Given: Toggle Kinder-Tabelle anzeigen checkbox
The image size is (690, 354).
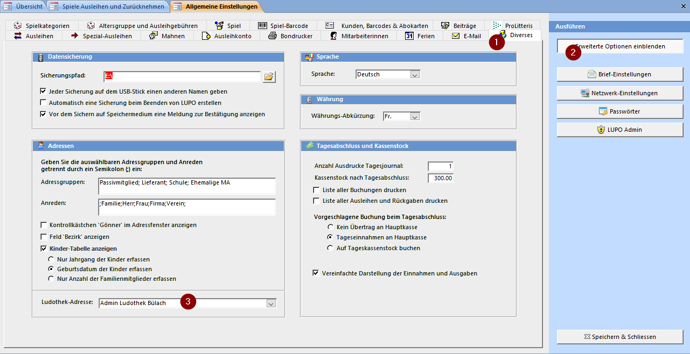Looking at the screenshot, I should click(44, 249).
